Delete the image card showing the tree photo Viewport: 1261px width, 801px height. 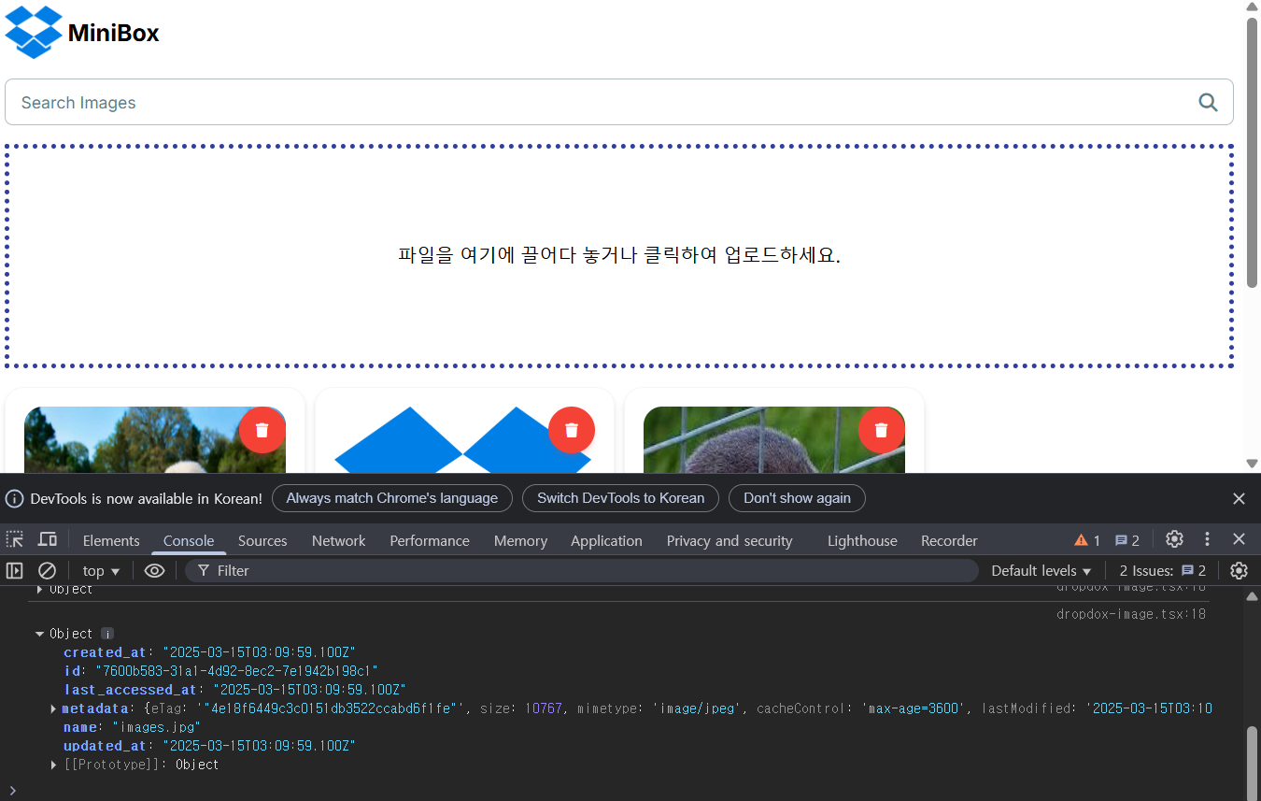(262, 430)
